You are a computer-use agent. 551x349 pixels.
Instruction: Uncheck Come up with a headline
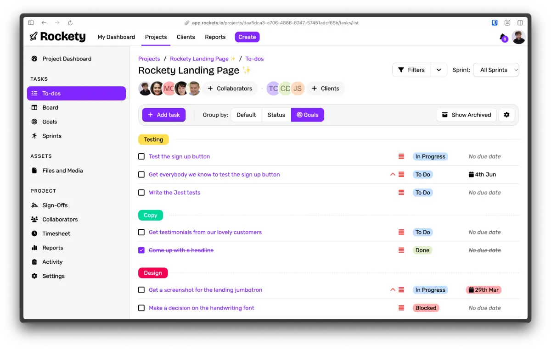point(141,250)
